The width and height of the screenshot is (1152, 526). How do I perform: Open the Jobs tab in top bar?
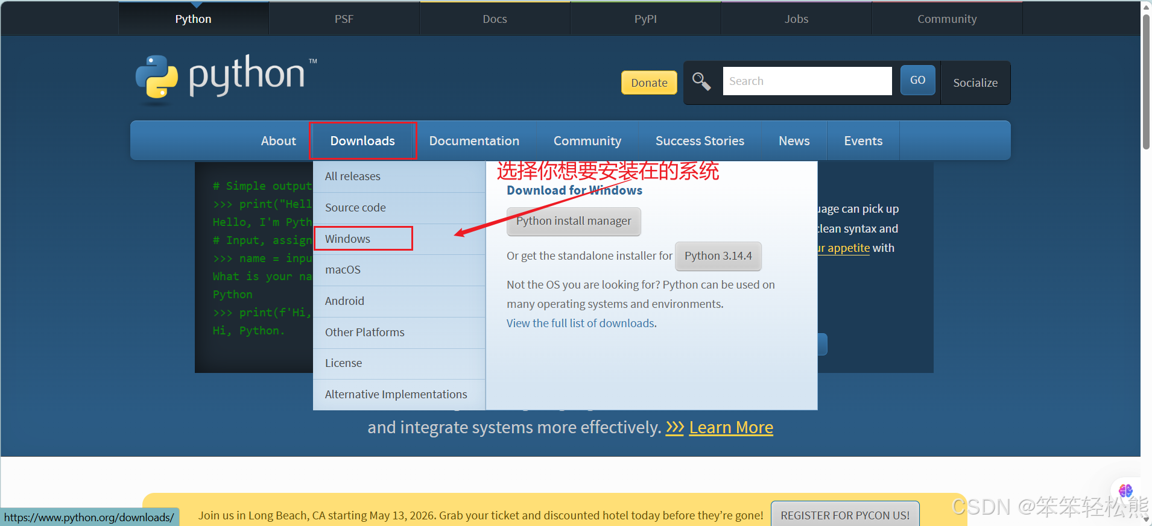click(796, 19)
